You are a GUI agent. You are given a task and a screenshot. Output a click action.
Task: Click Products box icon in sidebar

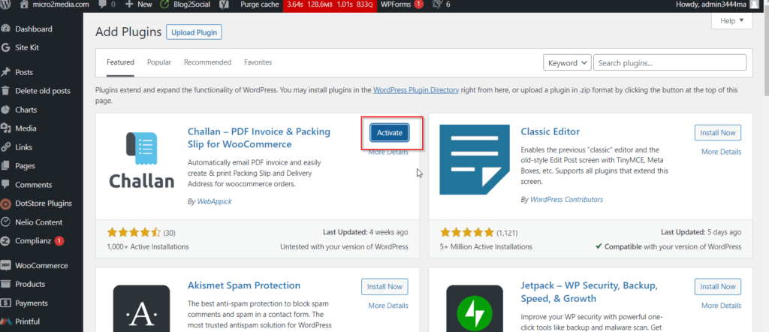click(6, 284)
